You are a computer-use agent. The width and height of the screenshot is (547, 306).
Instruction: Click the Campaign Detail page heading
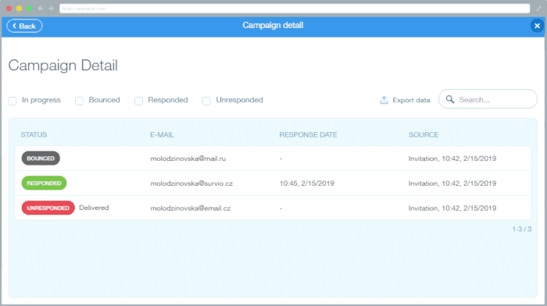click(x=63, y=66)
